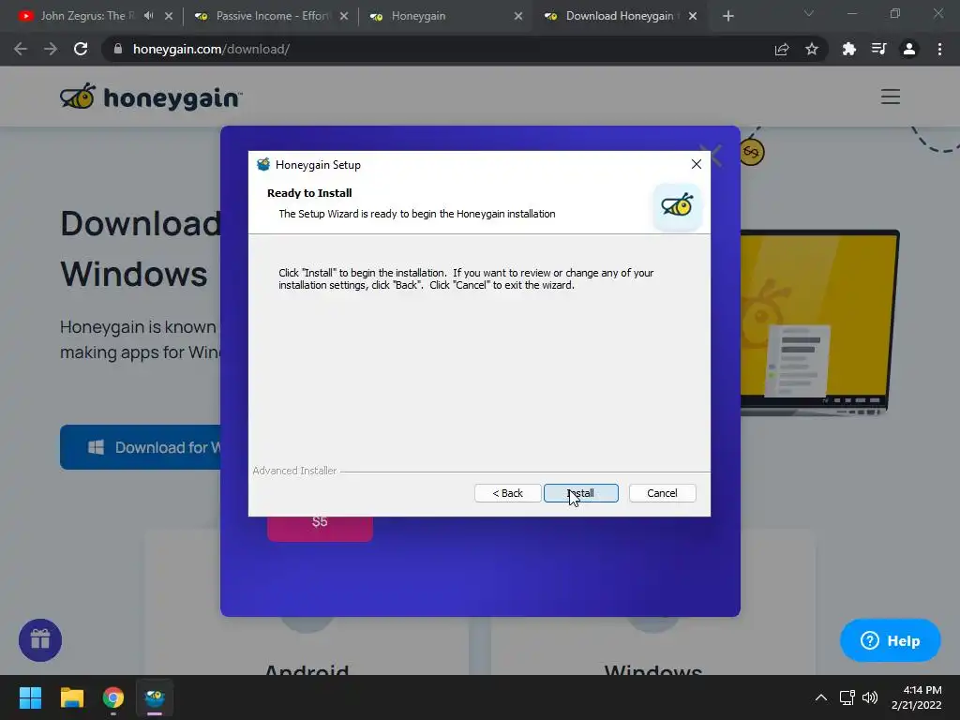
Task: Cancel the Honeygain installation
Action: [662, 493]
